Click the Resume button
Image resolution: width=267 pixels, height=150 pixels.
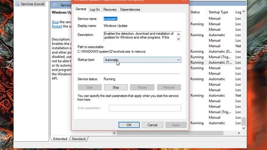[169, 87]
